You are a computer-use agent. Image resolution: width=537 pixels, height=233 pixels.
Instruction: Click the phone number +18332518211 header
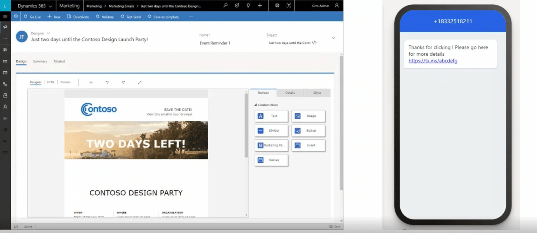453,21
